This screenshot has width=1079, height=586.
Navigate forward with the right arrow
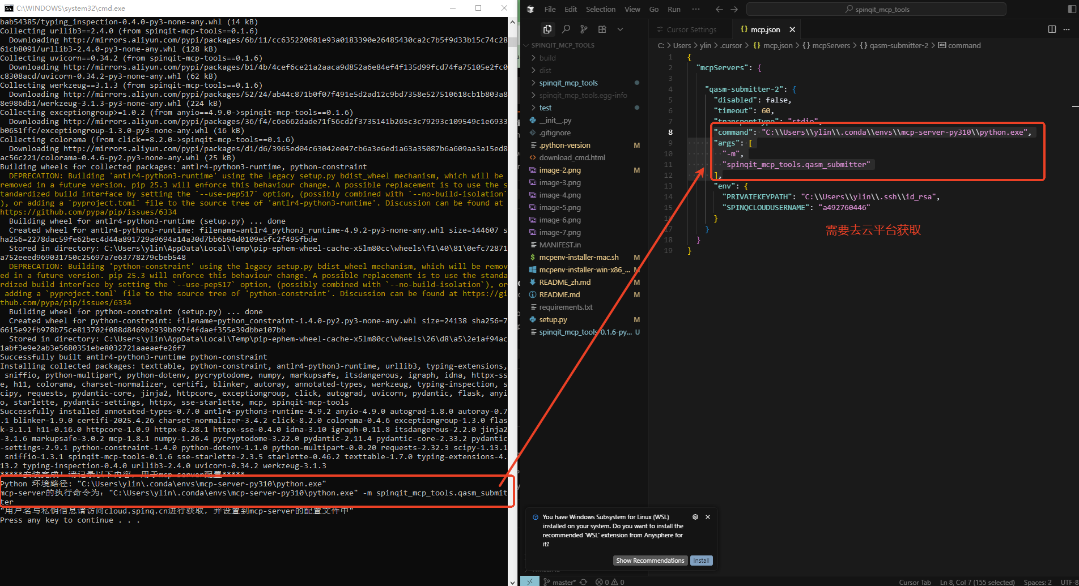click(734, 9)
